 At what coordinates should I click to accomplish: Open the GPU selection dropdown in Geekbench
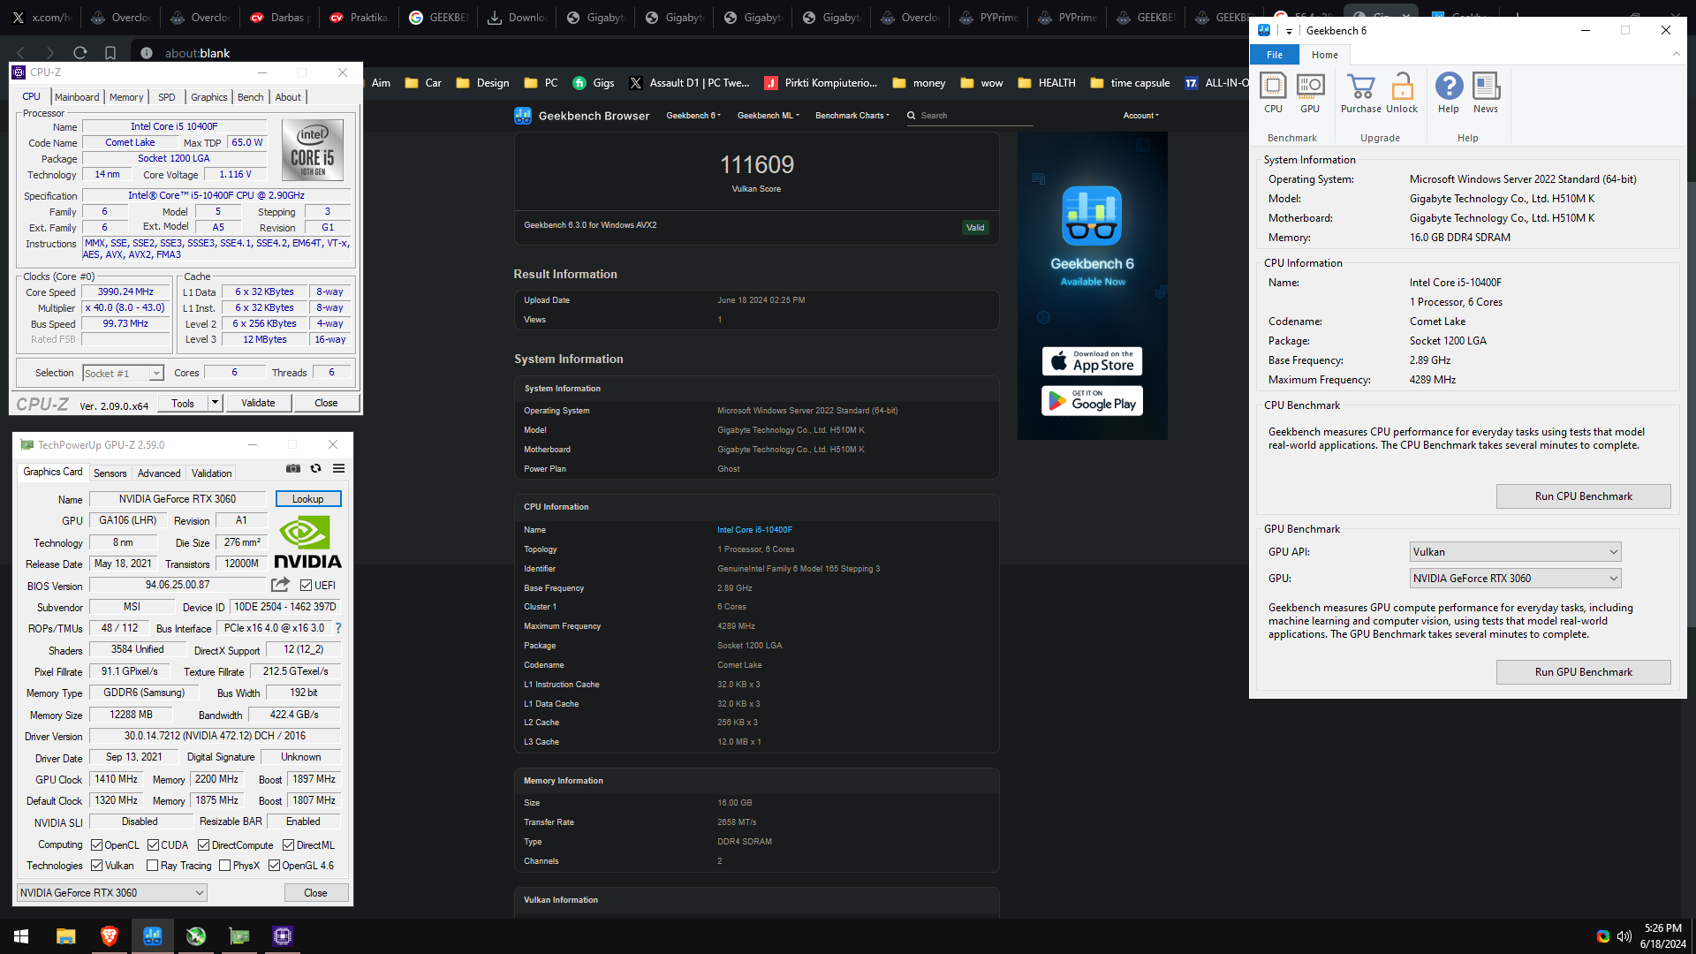pyautogui.click(x=1515, y=579)
